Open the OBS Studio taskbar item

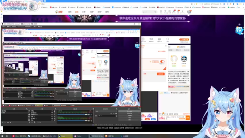coord(96,136)
